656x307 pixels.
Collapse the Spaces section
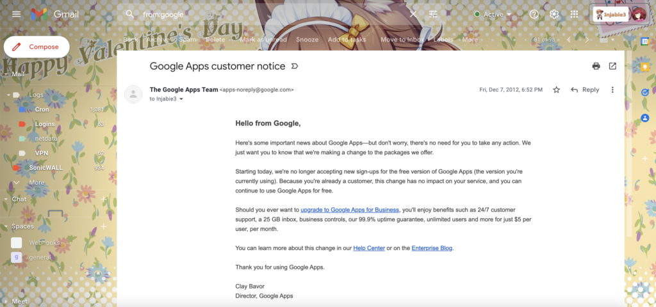[6, 226]
